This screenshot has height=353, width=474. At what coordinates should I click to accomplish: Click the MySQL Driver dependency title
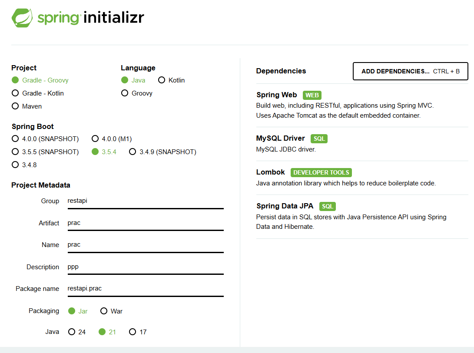tap(281, 138)
